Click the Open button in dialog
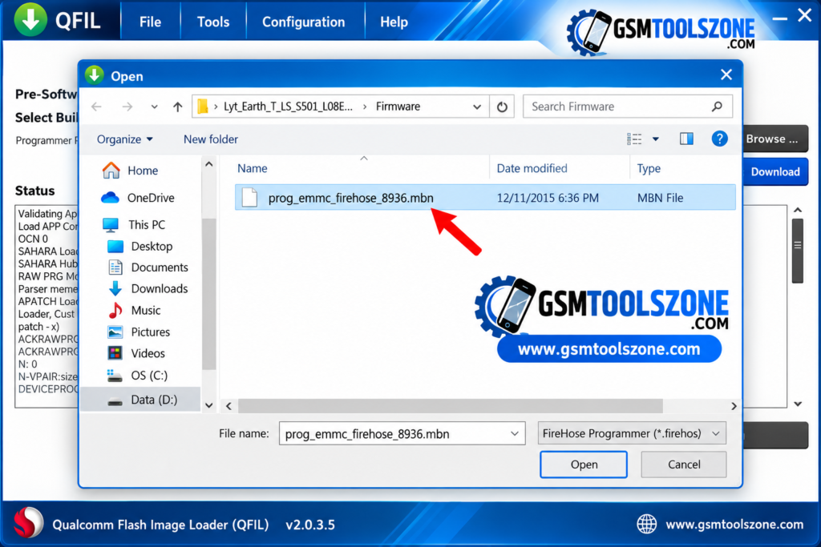This screenshot has width=821, height=547. (x=584, y=465)
